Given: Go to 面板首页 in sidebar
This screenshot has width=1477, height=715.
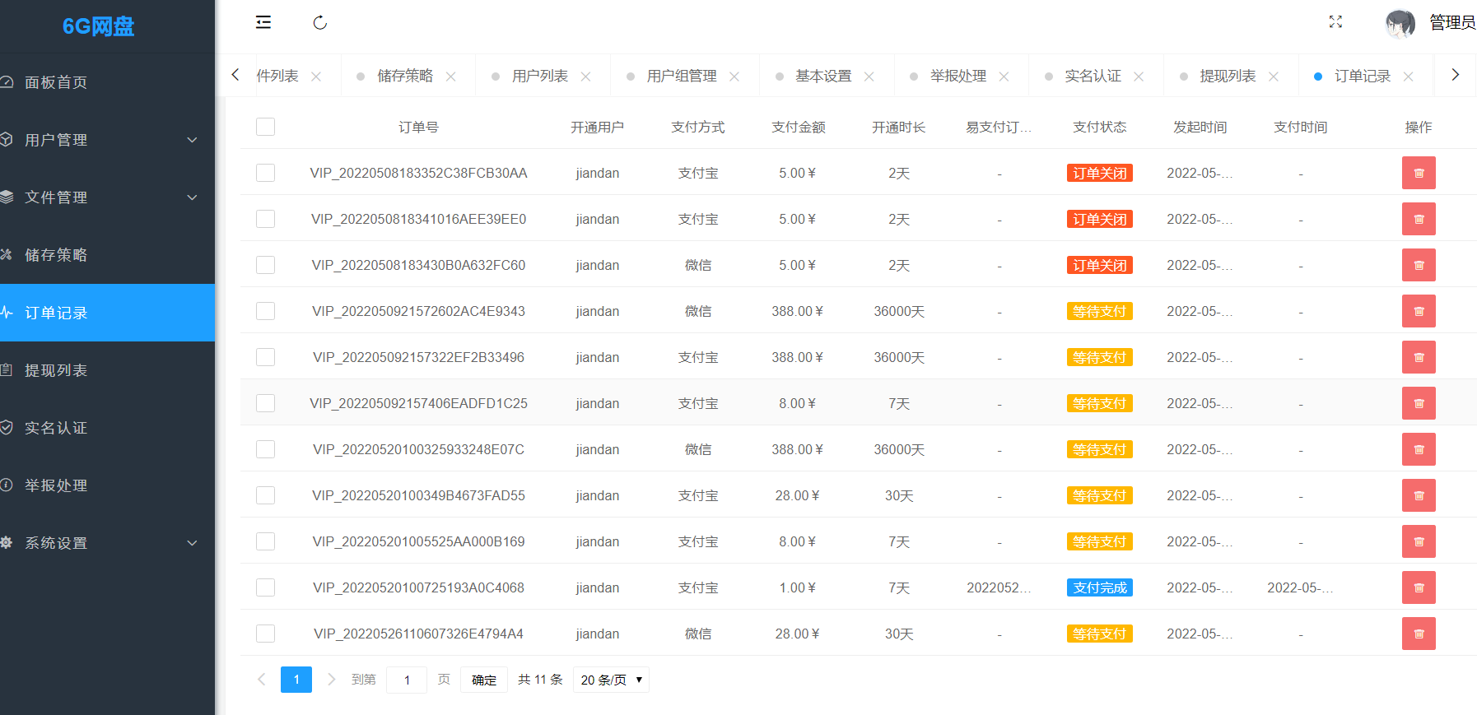Looking at the screenshot, I should [x=107, y=82].
